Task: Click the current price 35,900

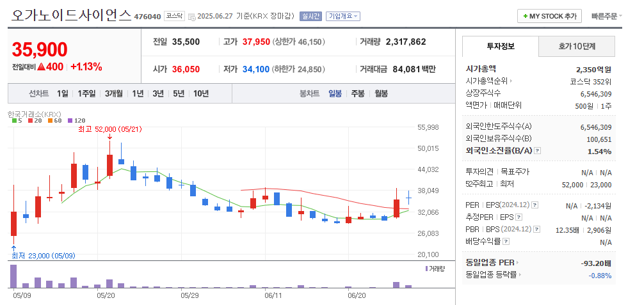Action: pyautogui.click(x=39, y=49)
